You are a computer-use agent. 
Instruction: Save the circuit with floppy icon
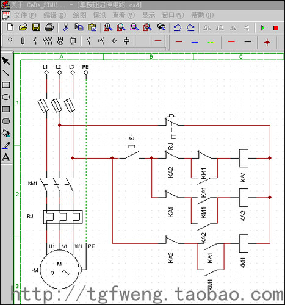coord(36,27)
